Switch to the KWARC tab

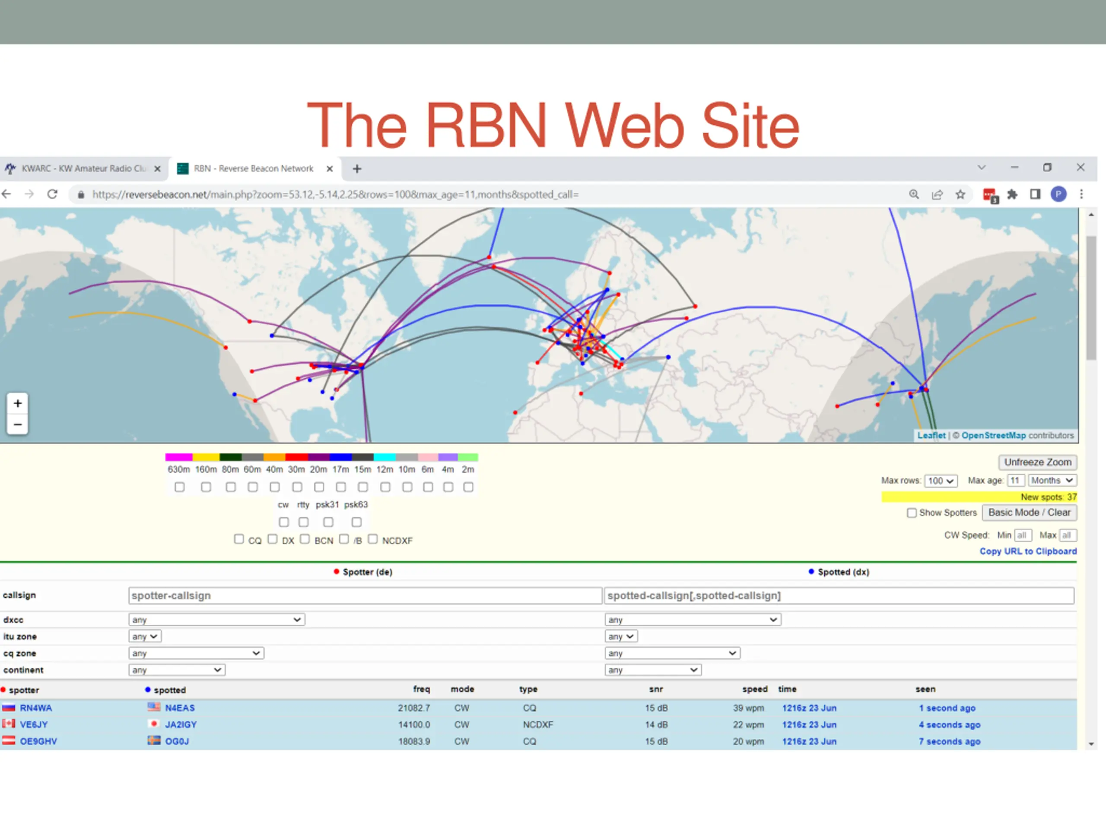tap(83, 169)
